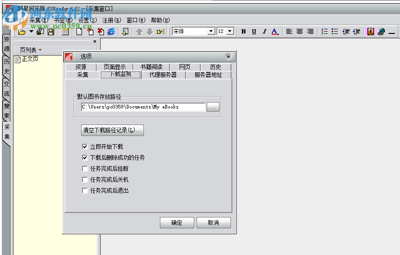Close the page list side panel

pos(95,41)
